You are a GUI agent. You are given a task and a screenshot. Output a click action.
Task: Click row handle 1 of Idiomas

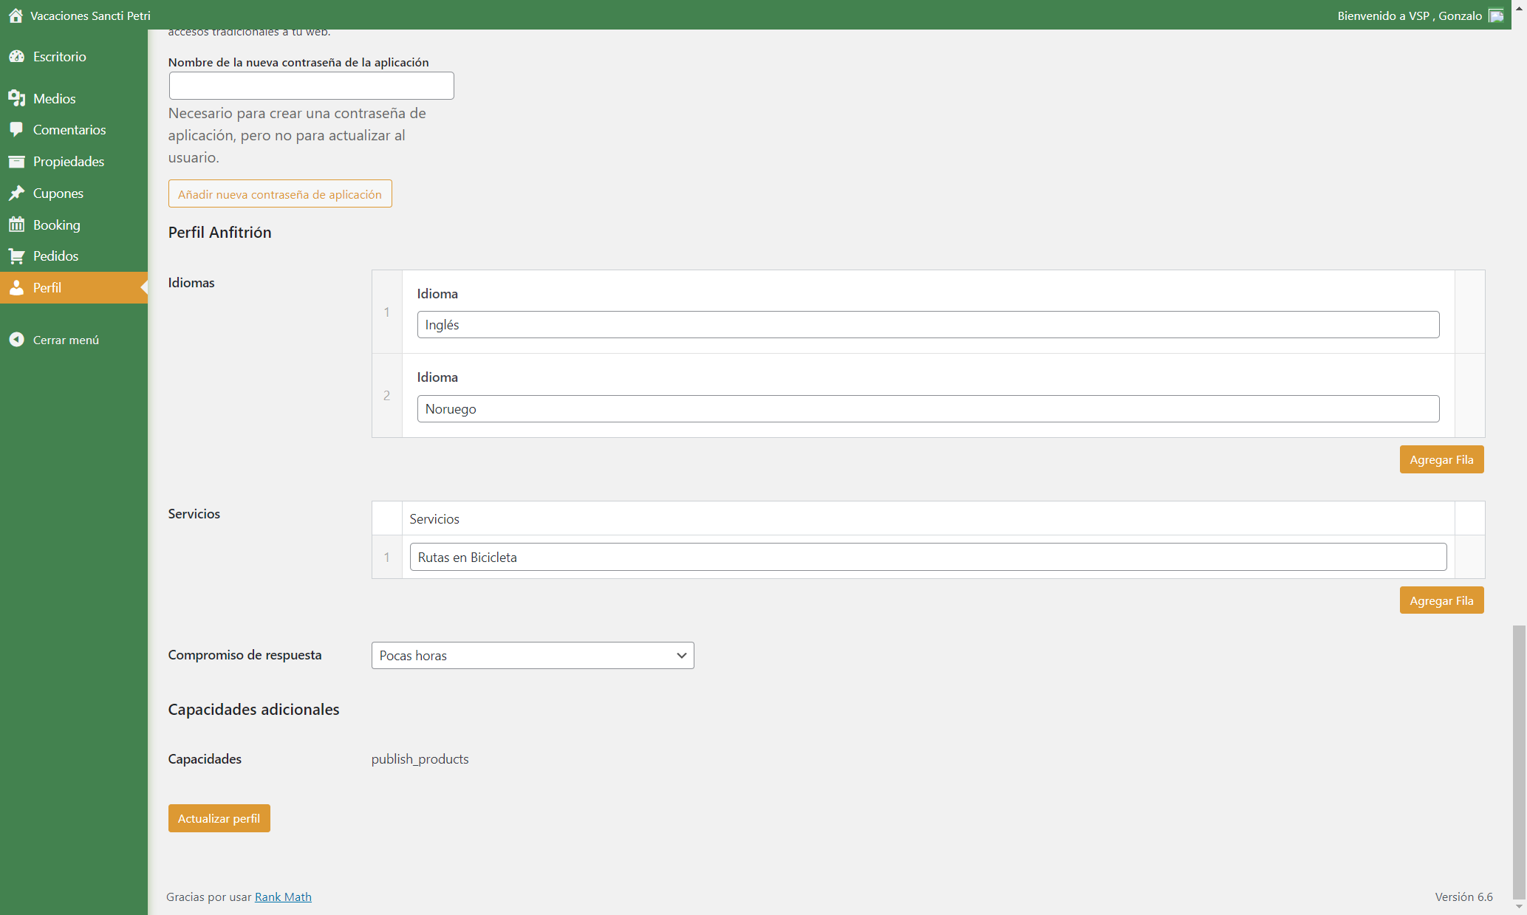click(x=386, y=312)
